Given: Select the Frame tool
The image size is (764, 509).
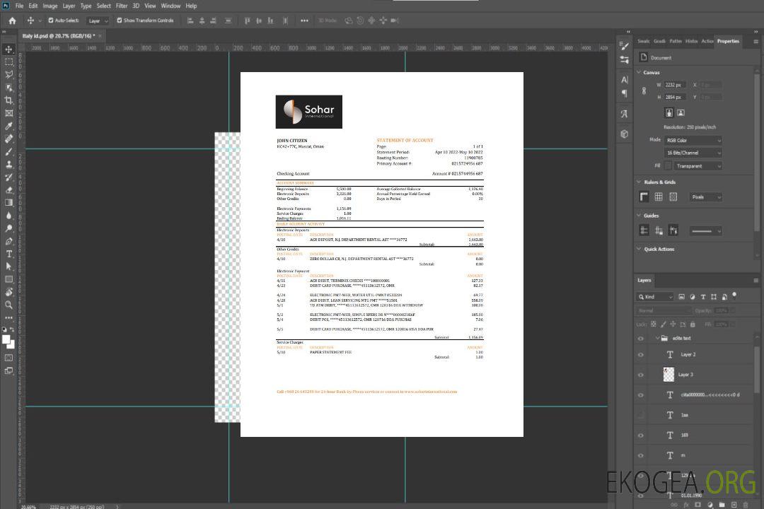Looking at the screenshot, I should [x=8, y=113].
